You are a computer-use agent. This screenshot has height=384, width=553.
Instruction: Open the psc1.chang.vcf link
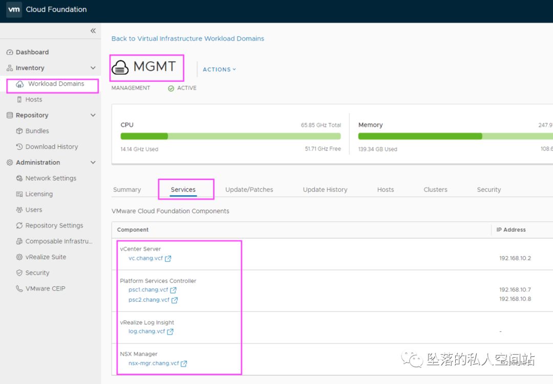coord(148,289)
